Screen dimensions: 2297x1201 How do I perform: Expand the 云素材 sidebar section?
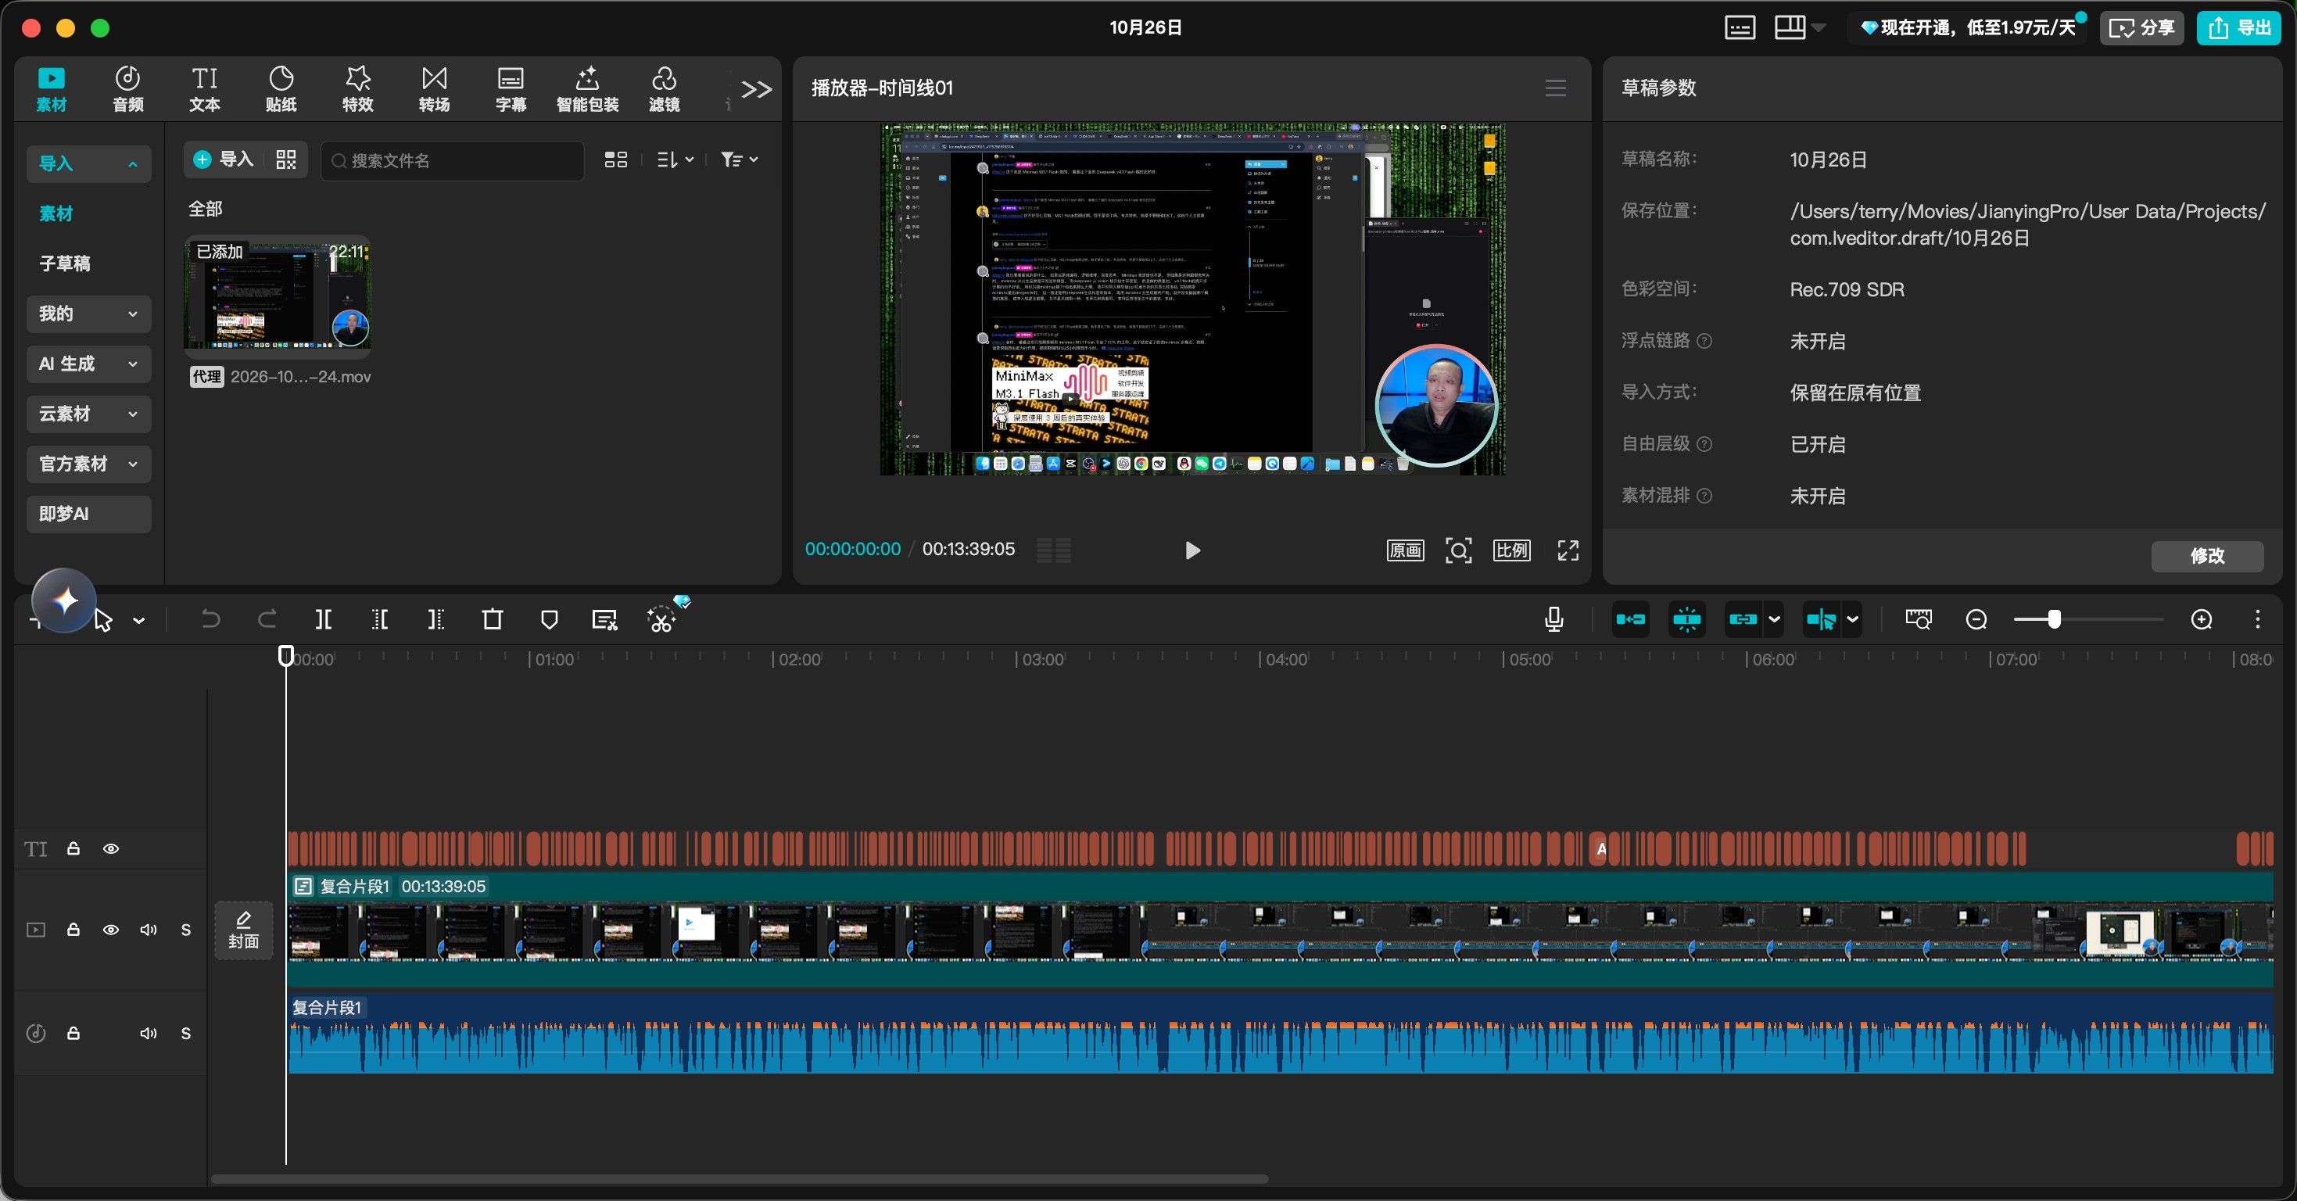89,414
